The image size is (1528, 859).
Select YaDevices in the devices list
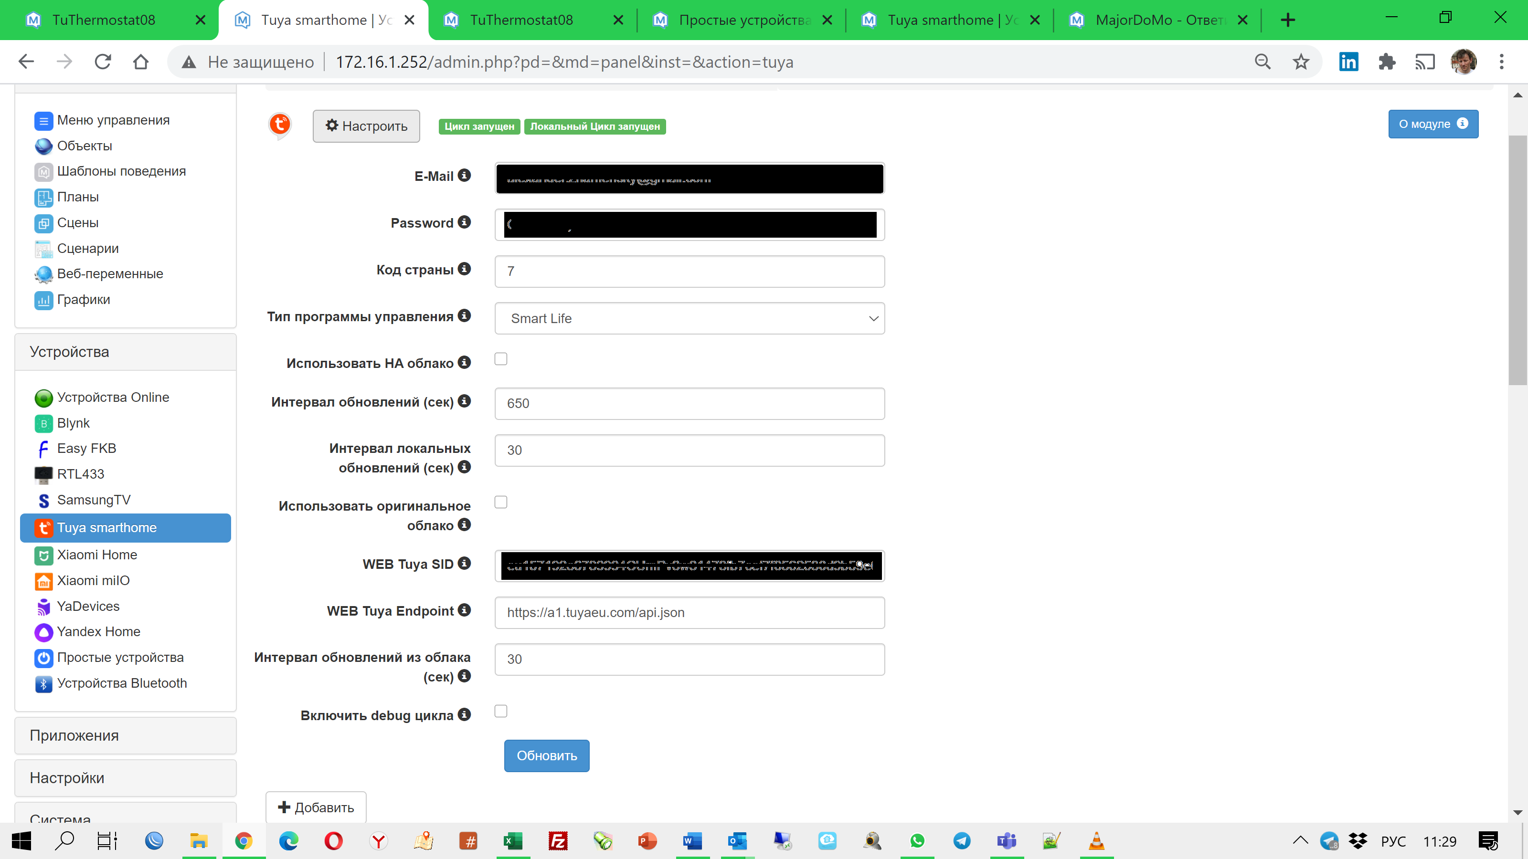pos(88,606)
